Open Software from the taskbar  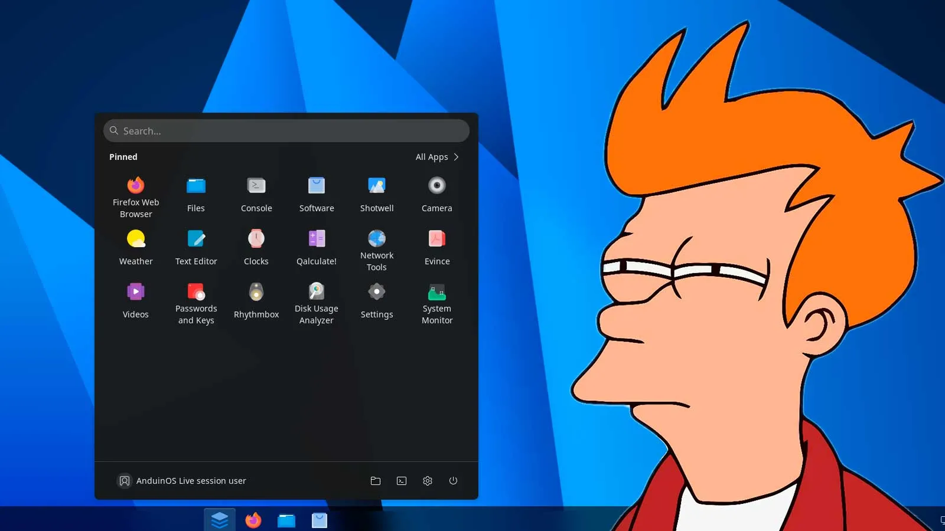pos(320,520)
